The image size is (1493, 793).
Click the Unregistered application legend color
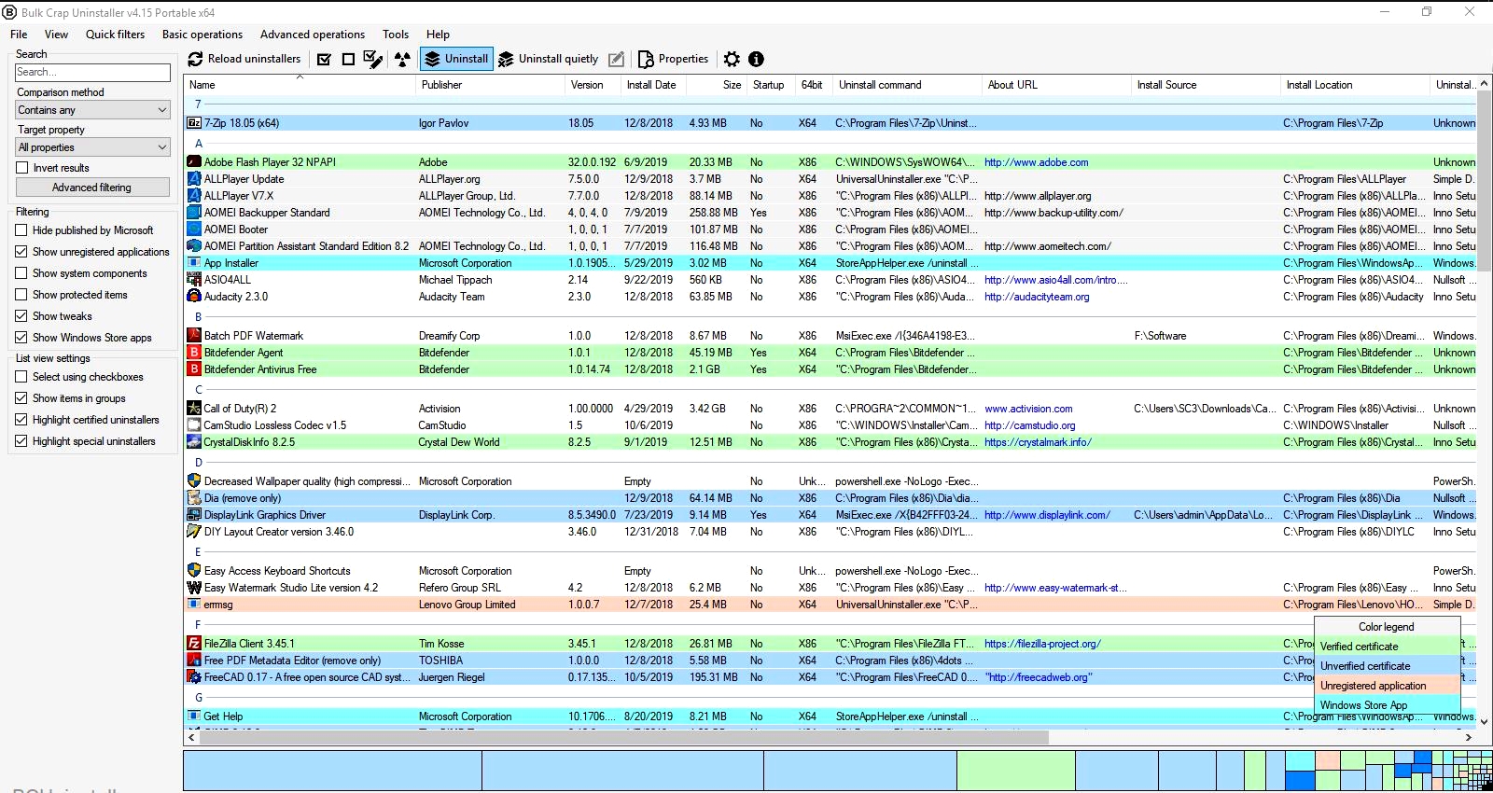[x=1388, y=686]
